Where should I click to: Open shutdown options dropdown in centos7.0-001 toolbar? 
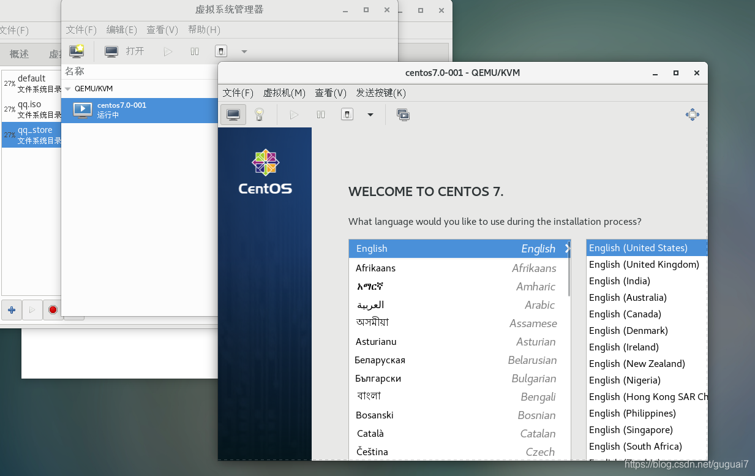pos(370,115)
